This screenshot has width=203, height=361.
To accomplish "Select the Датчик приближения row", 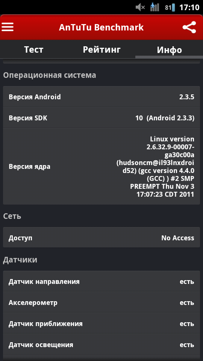I will coord(101,323).
